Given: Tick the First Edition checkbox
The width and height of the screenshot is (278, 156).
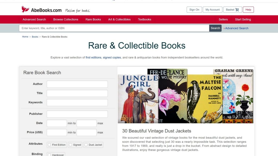Looking at the screenshot, I should tap(49, 145).
